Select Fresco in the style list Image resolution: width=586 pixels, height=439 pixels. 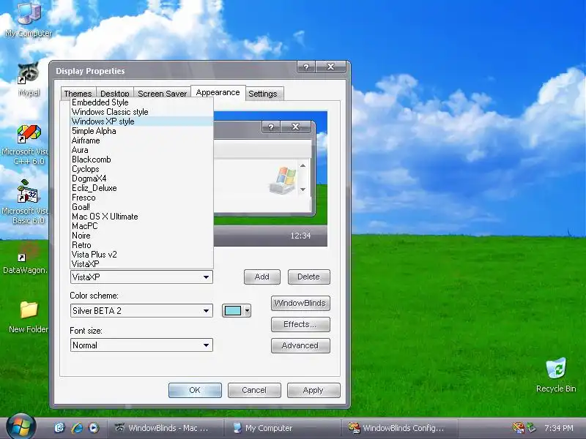141,198
